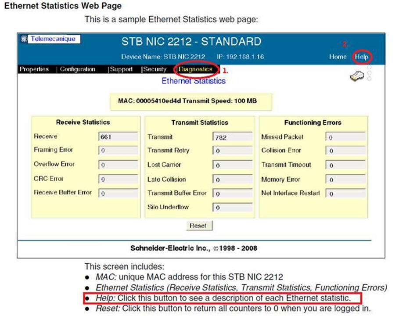This screenshot has width=399, height=316.
Task: Click the Transmit Retry value field
Action: pos(233,151)
